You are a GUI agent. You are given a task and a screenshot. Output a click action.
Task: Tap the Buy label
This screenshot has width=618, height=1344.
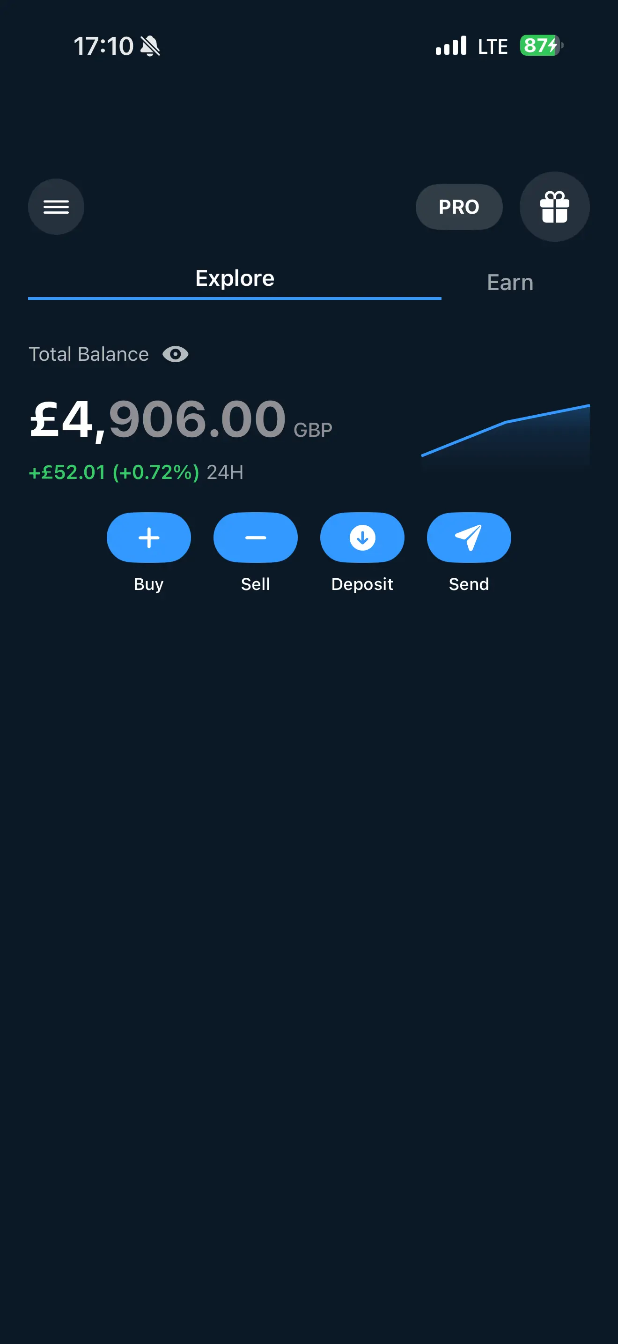[148, 584]
